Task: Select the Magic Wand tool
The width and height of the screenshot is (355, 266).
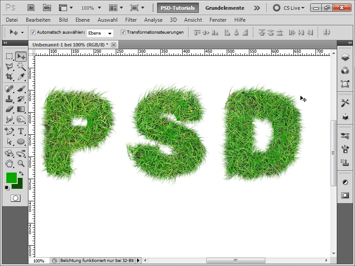Action: [x=21, y=66]
